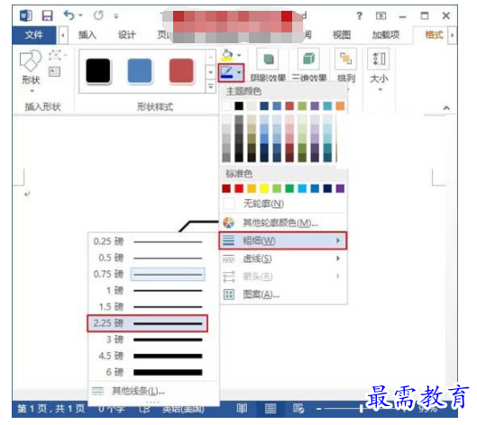Click the Draw Text Box icon
Viewport: 477px width, 425px height.
[55, 72]
